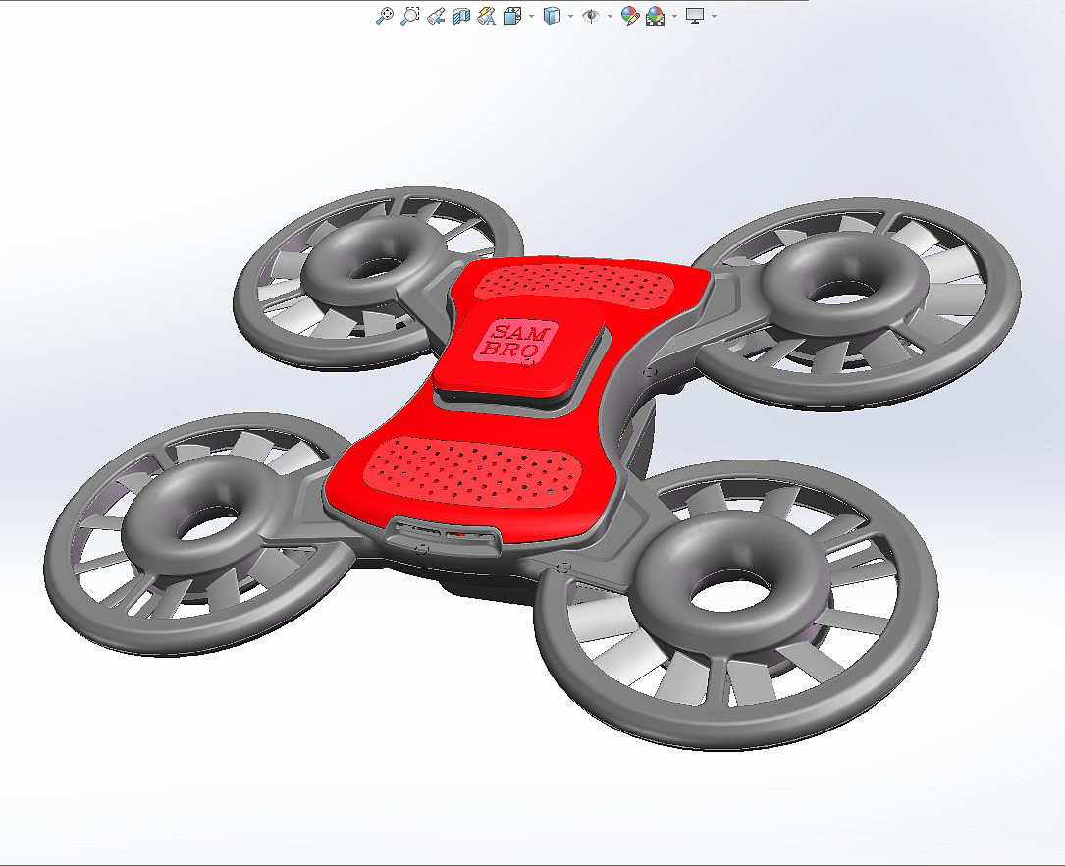Select the front perforated vent grille face
The height and width of the screenshot is (866, 1065).
[x=473, y=472]
